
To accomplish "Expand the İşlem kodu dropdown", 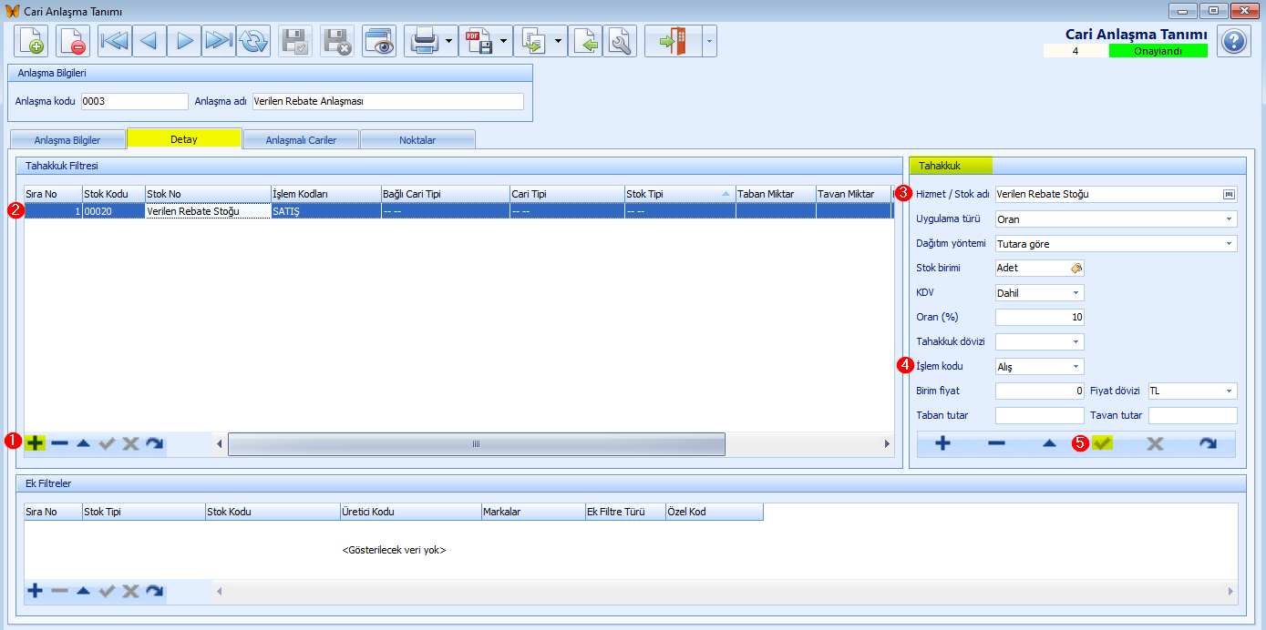I will click(x=1076, y=367).
